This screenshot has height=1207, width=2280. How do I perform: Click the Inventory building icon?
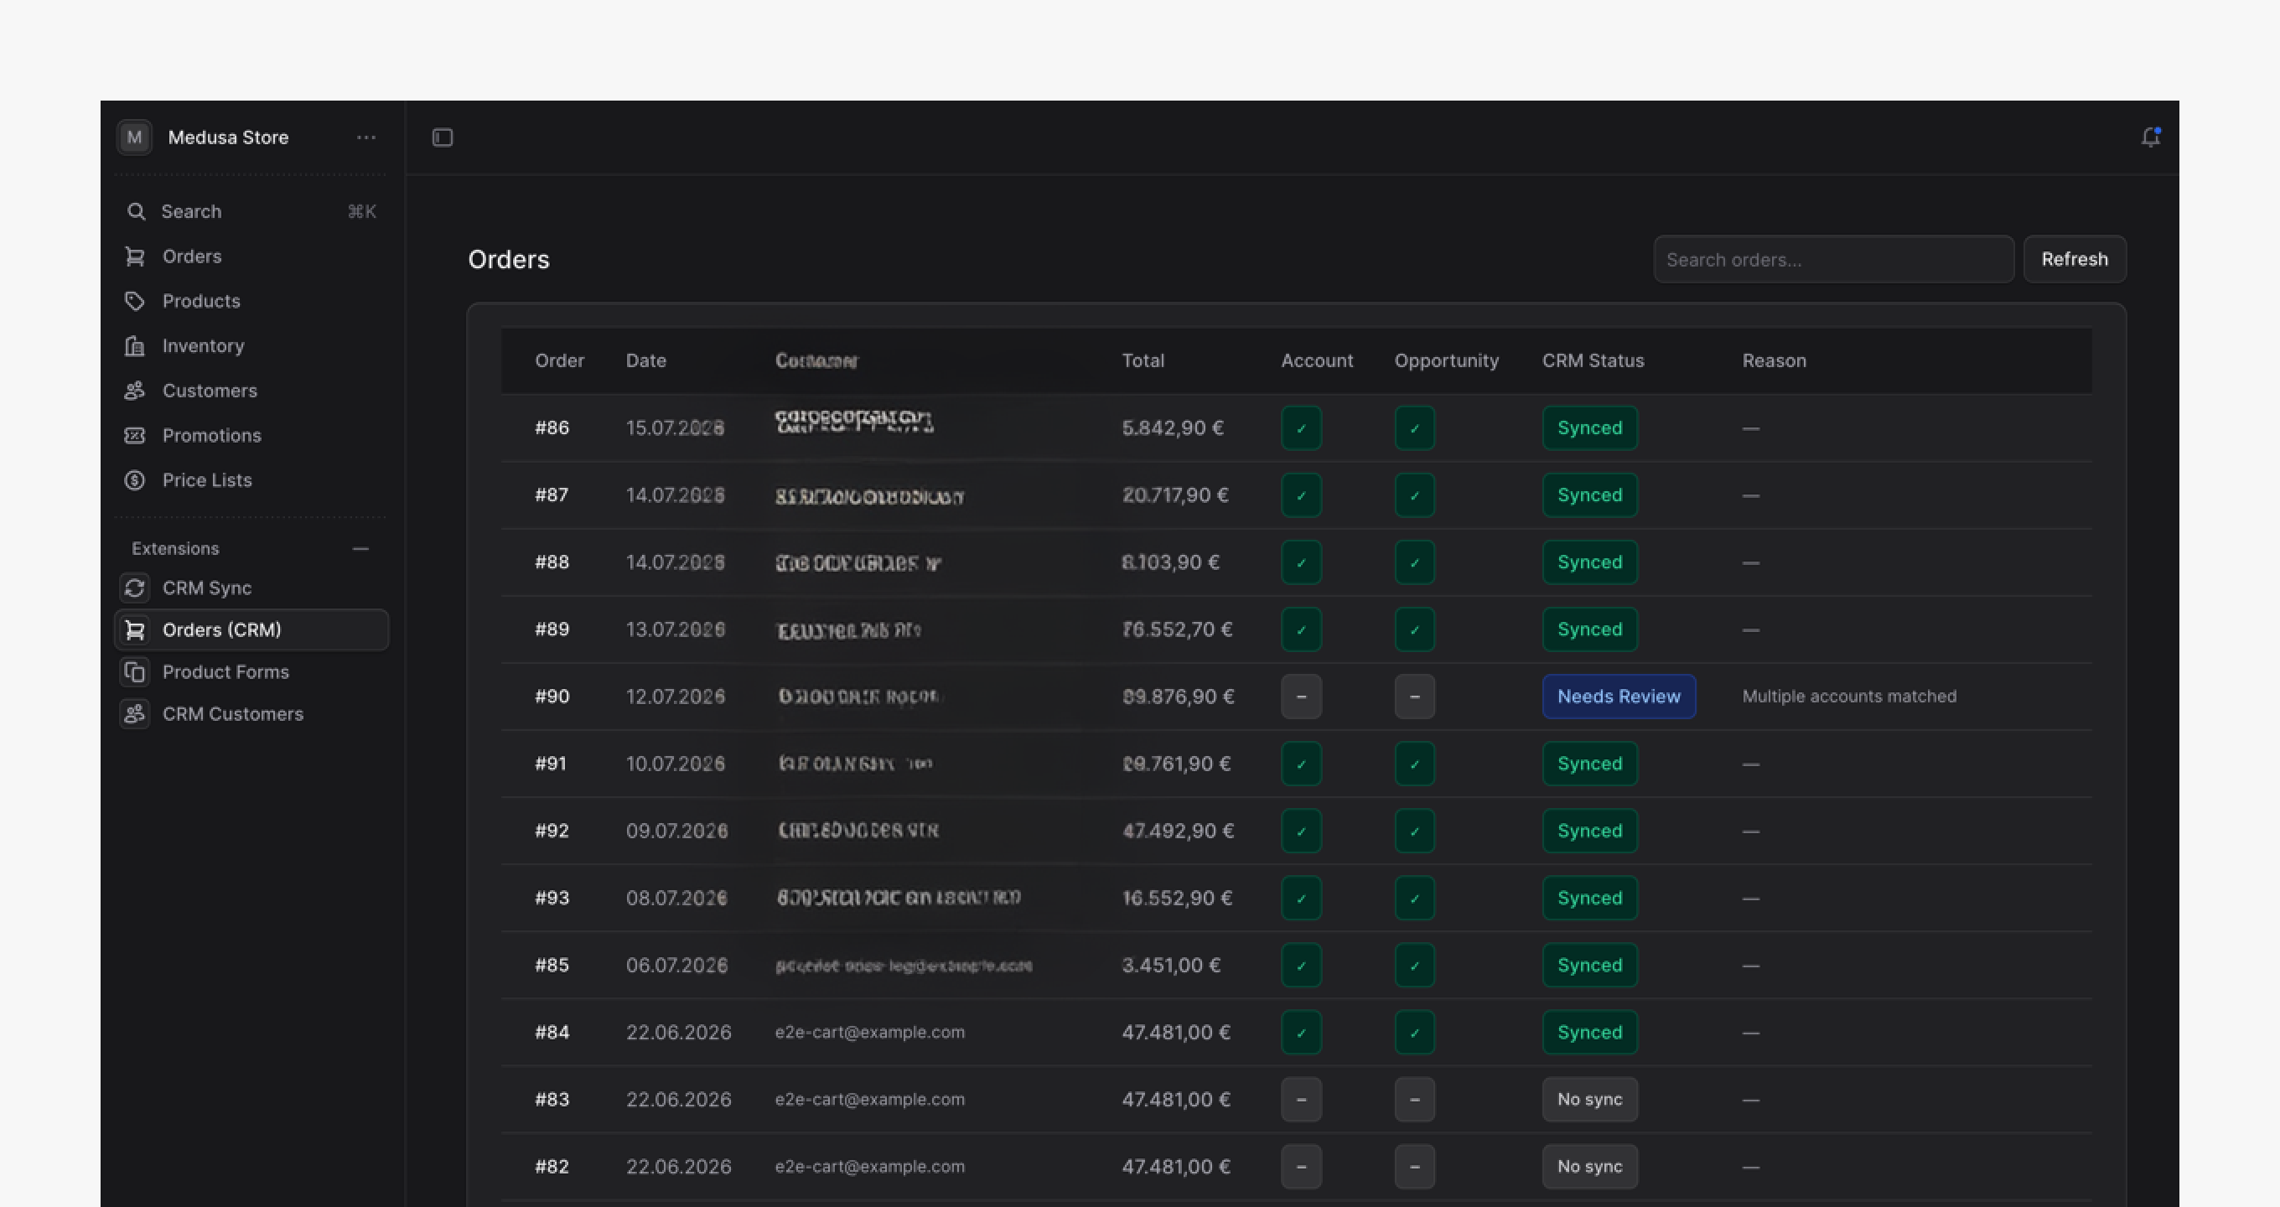click(134, 346)
